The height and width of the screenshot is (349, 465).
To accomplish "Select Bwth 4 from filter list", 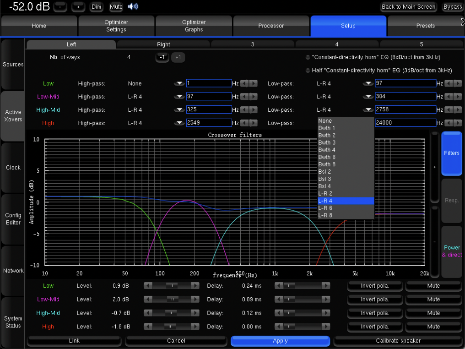I will (x=346, y=150).
